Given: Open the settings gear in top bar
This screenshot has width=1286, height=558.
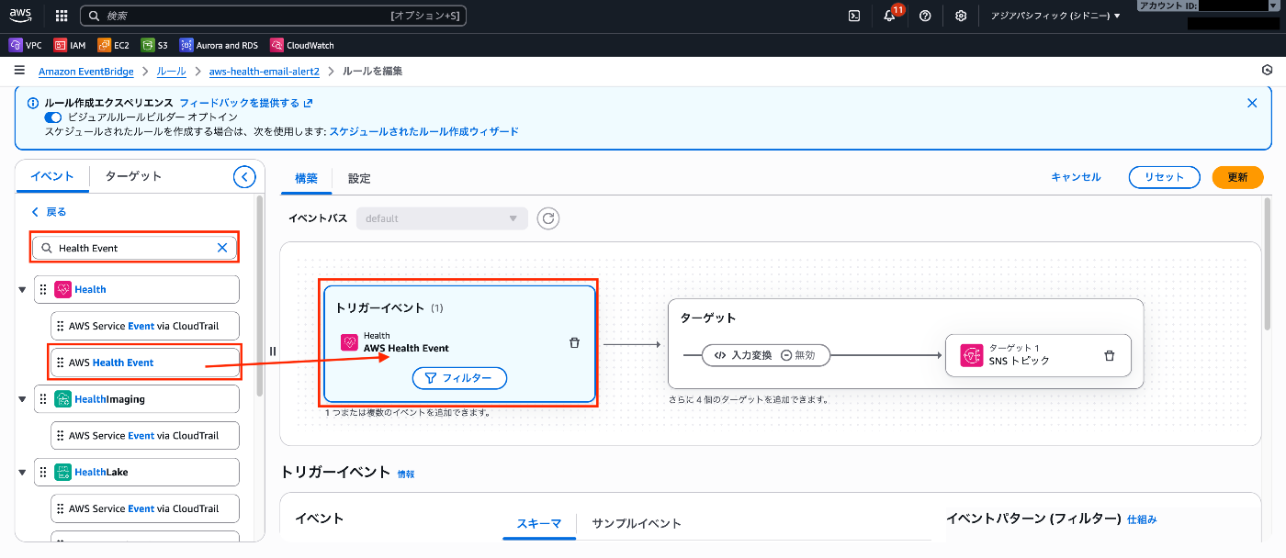Looking at the screenshot, I should (x=961, y=16).
